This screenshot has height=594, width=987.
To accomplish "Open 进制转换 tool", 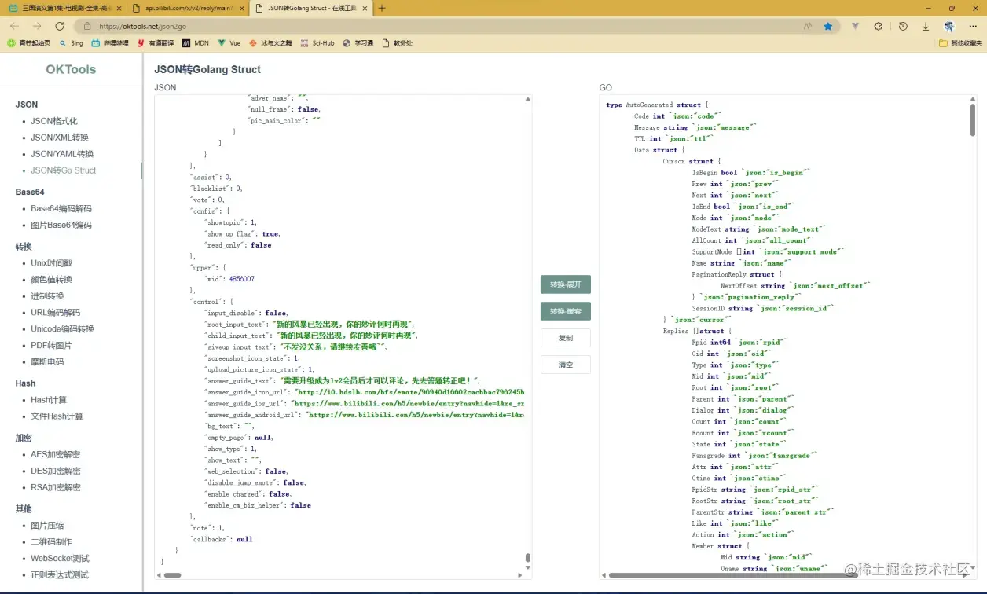I will click(x=47, y=296).
